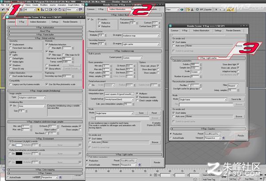
Task: Toggle Reflection/refraction checkbox under Materials
Action: tap(47, 44)
